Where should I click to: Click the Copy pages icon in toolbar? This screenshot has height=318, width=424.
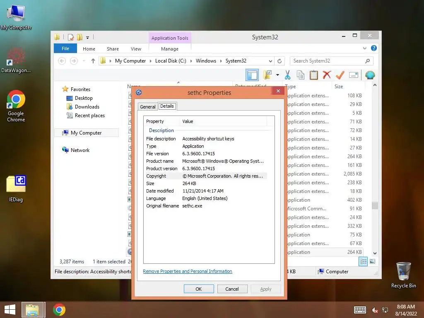301,75
